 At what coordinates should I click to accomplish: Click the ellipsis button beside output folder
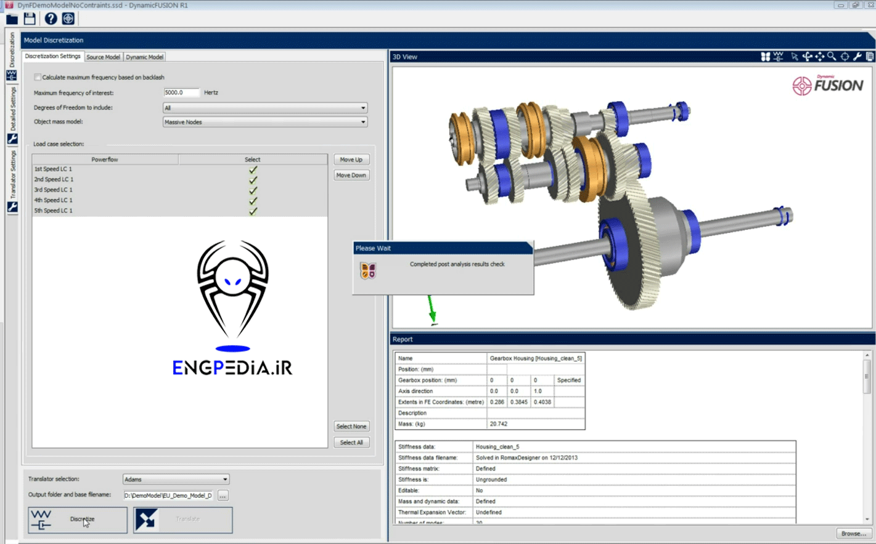coord(223,495)
